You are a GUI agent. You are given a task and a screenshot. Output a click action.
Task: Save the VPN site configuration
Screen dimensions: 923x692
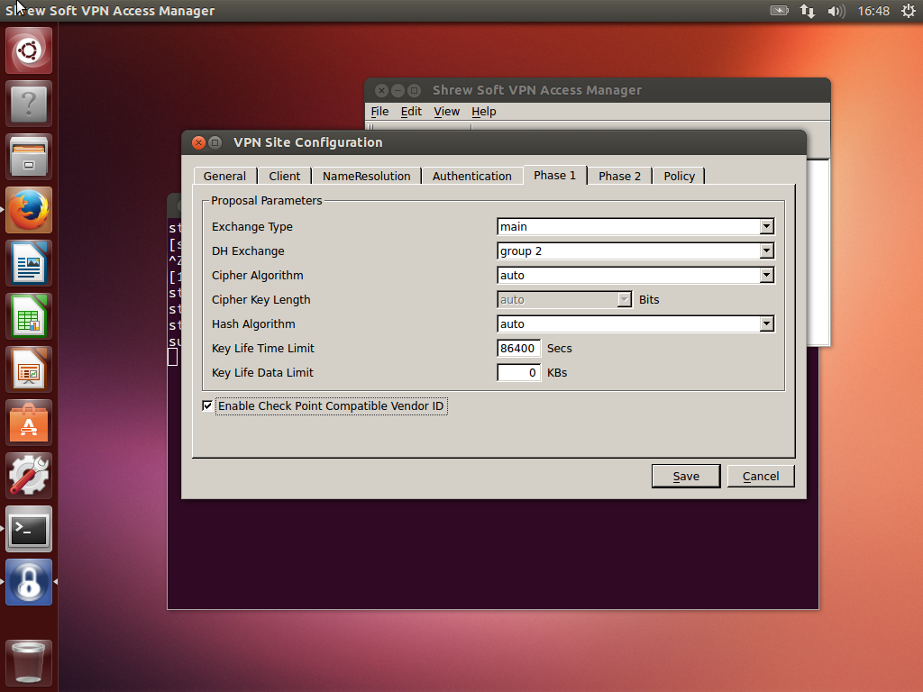tap(686, 476)
